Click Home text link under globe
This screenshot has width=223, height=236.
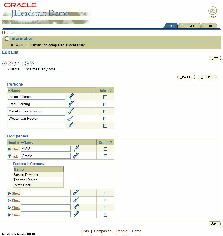212,17
